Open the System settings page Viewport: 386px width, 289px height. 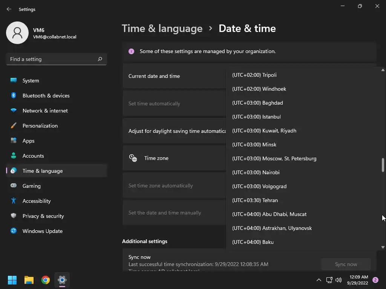(57, 81)
